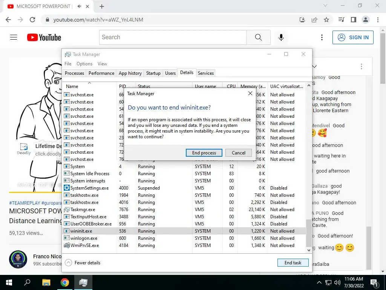This screenshot has width=386, height=290.
Task: Open Chrome profile avatar icon
Action: click(x=366, y=20)
